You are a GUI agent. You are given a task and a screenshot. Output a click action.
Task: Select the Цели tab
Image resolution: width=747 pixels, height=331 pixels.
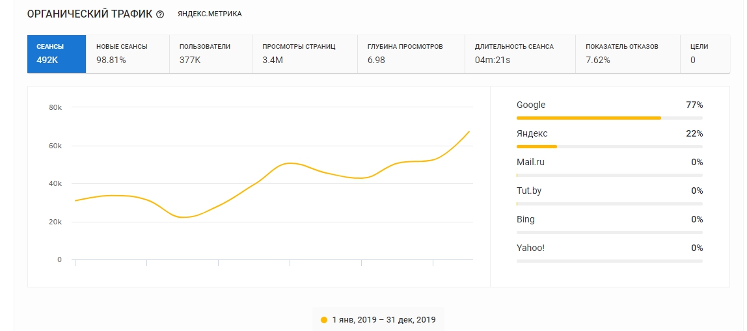[x=704, y=53]
